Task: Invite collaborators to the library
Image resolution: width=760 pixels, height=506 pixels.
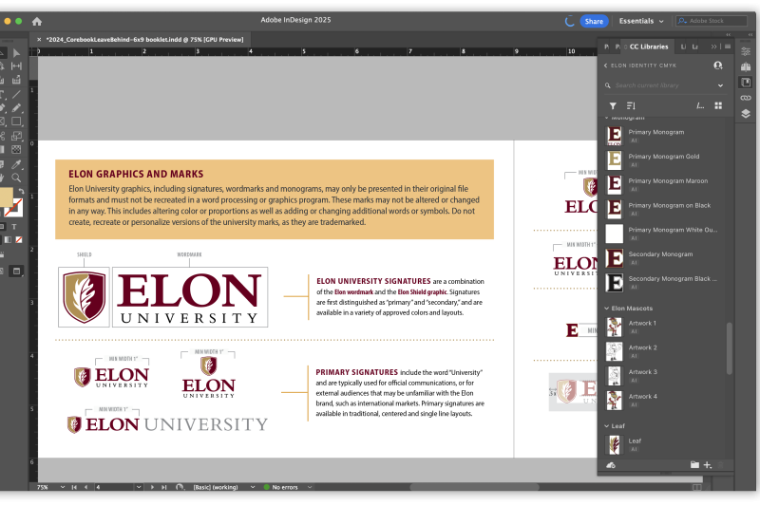Action: (x=718, y=66)
